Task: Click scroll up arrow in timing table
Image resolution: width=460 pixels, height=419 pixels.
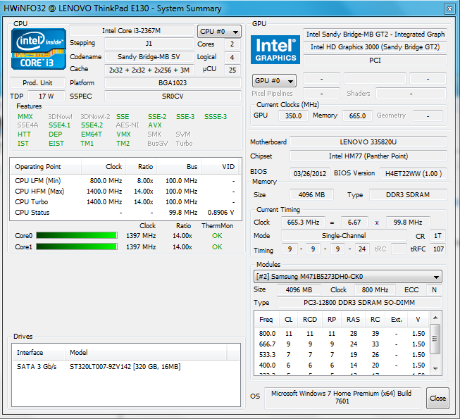Action: (435, 318)
